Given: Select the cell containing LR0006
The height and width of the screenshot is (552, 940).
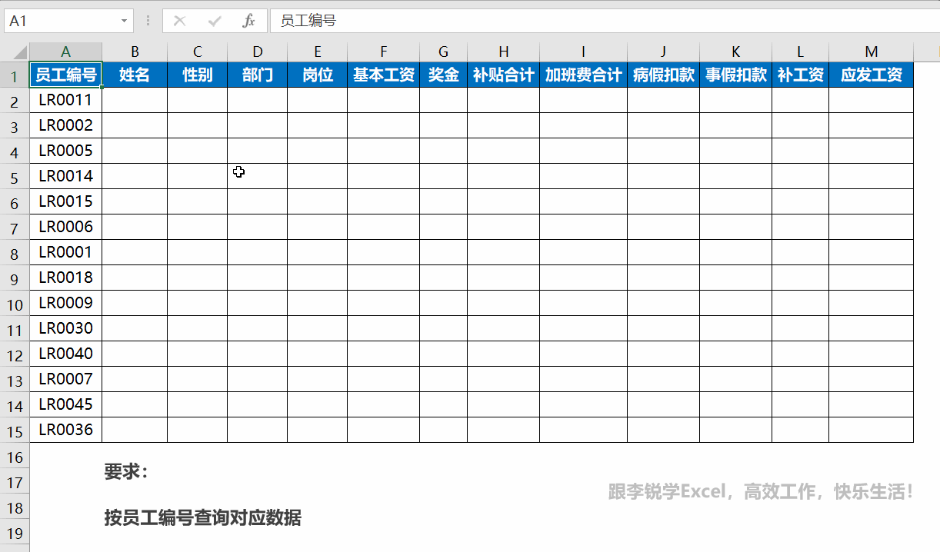Looking at the screenshot, I should point(66,227).
